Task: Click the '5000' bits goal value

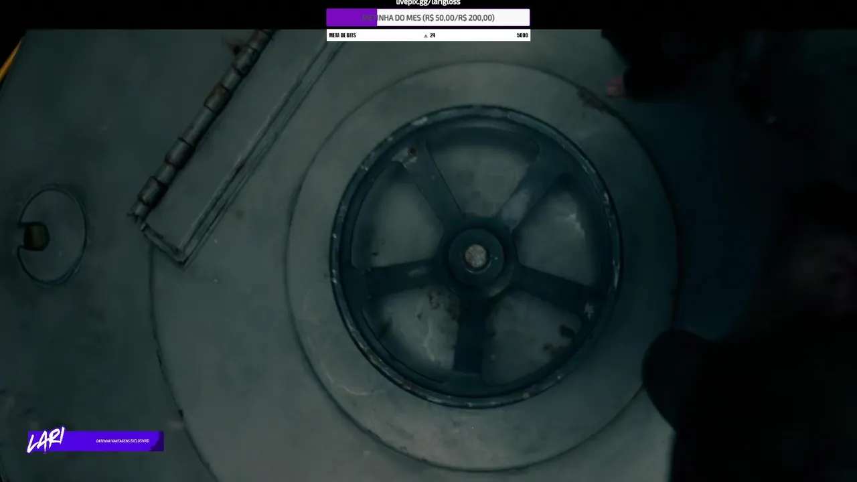Action: click(522, 35)
